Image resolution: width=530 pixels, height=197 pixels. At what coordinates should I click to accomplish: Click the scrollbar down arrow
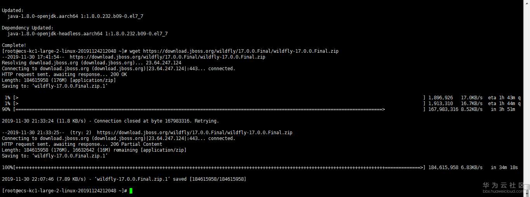coord(527,194)
